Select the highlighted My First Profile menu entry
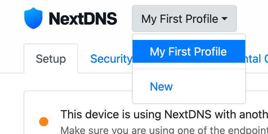The width and height of the screenshot is (268, 134). (x=189, y=51)
